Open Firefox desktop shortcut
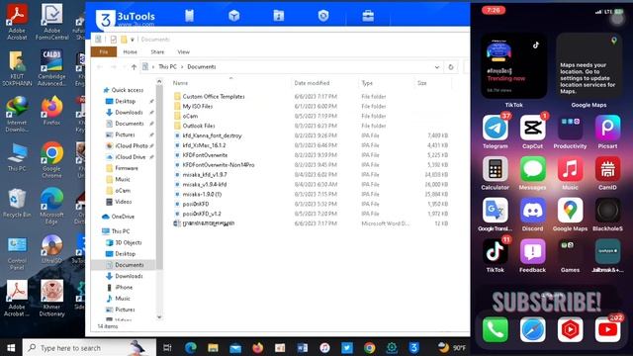 (x=51, y=111)
